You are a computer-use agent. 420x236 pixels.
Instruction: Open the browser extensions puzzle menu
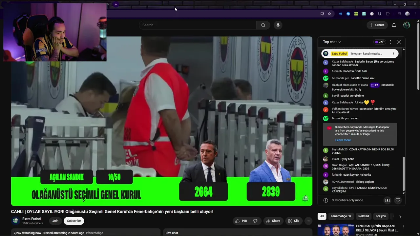pos(388,14)
